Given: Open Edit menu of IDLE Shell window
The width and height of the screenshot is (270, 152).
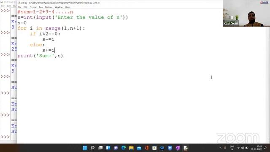Looking at the screenshot, I should point(9,6).
